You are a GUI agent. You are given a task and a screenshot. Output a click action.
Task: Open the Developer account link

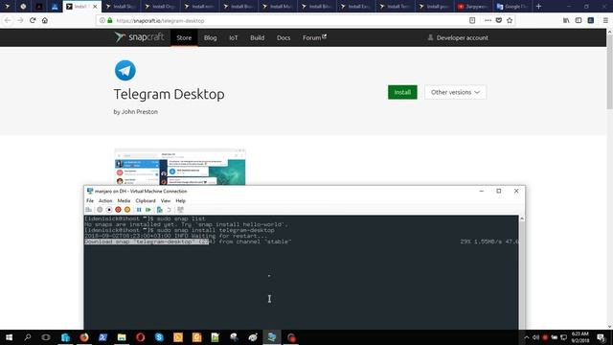pos(458,38)
